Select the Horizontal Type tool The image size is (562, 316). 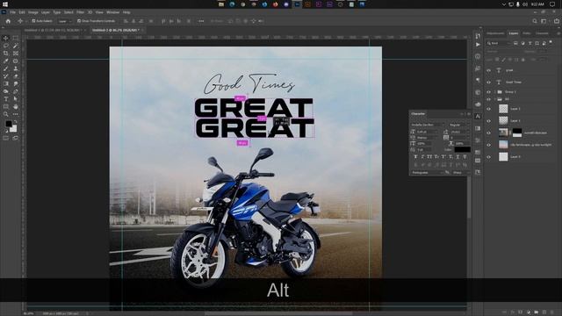pos(6,99)
